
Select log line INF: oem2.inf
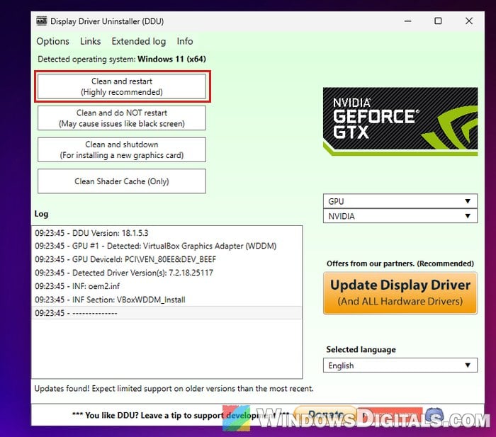(x=167, y=286)
